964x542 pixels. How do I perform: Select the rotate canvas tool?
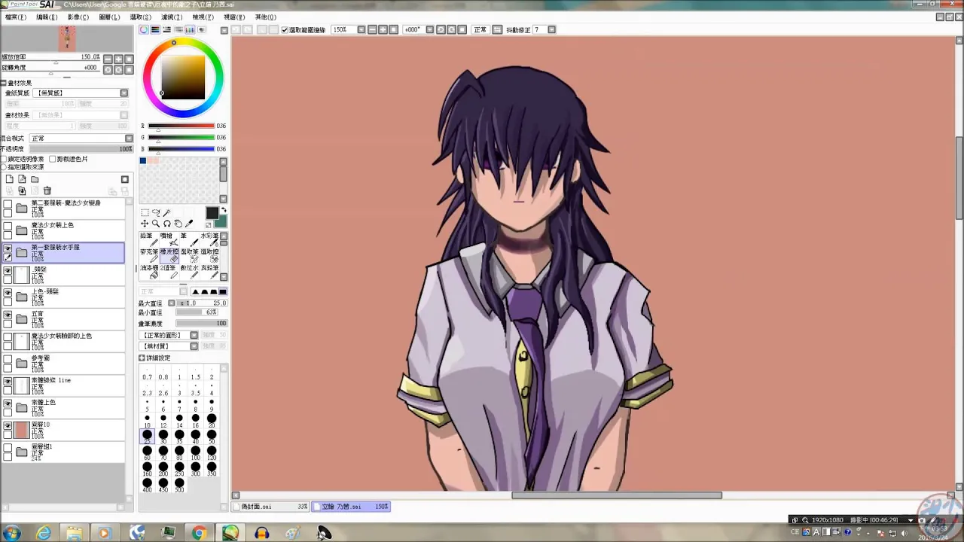(166, 224)
